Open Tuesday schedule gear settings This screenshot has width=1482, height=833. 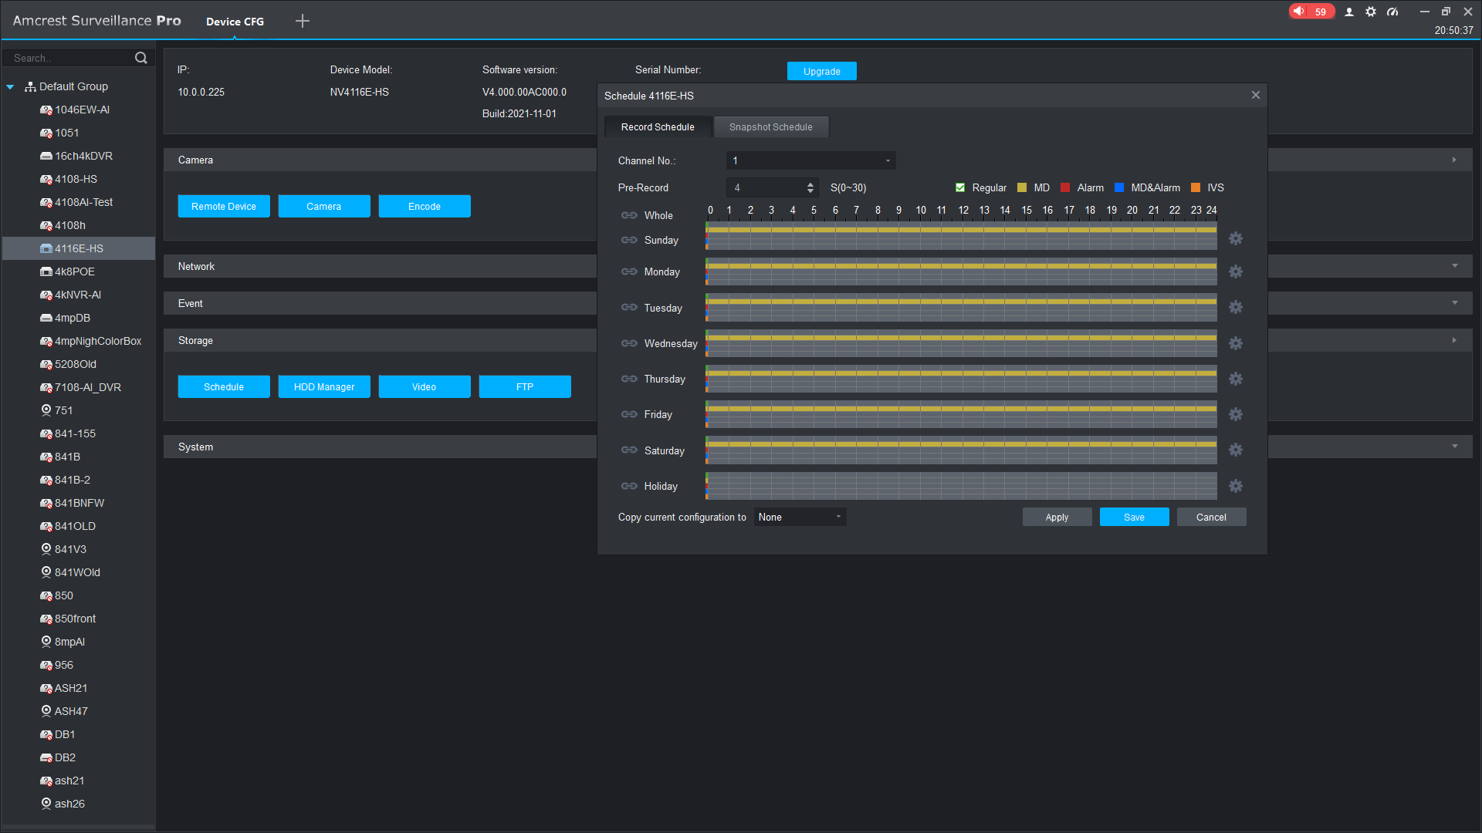pyautogui.click(x=1236, y=307)
